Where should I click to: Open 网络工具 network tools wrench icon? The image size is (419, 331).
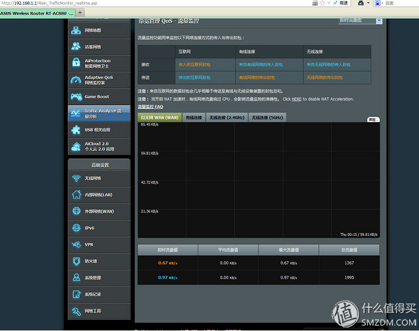76,311
